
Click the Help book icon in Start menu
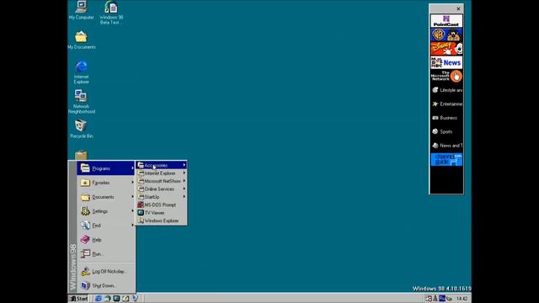[x=85, y=239]
